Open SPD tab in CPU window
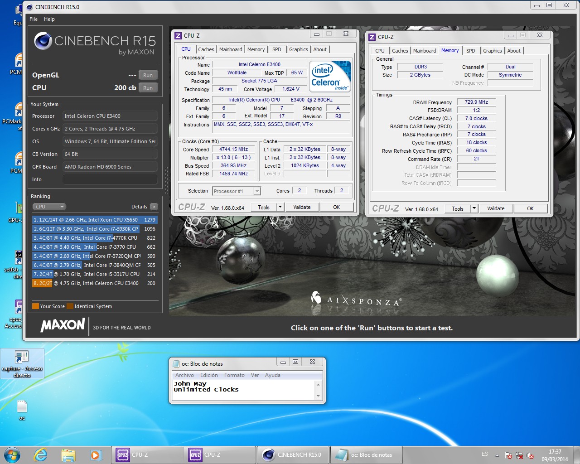Screen dimensions: 580x464 coord(277,49)
